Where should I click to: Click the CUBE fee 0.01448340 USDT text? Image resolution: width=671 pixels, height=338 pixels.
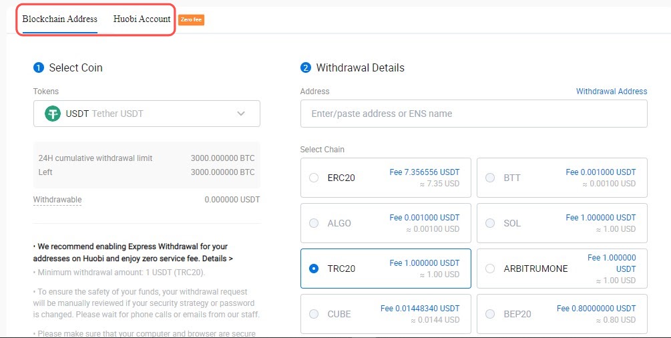click(x=420, y=309)
